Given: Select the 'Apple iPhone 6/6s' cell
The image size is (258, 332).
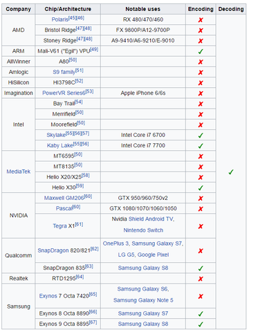Looking at the screenshot, I should [143, 93].
